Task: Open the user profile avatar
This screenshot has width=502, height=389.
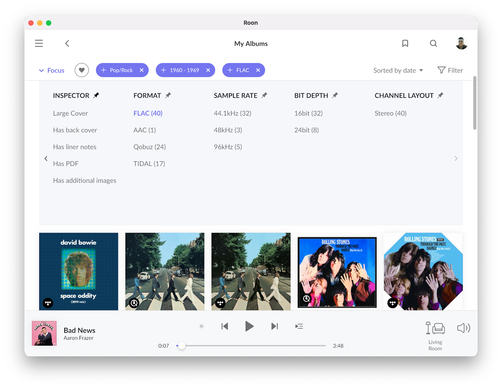Action: (462, 43)
